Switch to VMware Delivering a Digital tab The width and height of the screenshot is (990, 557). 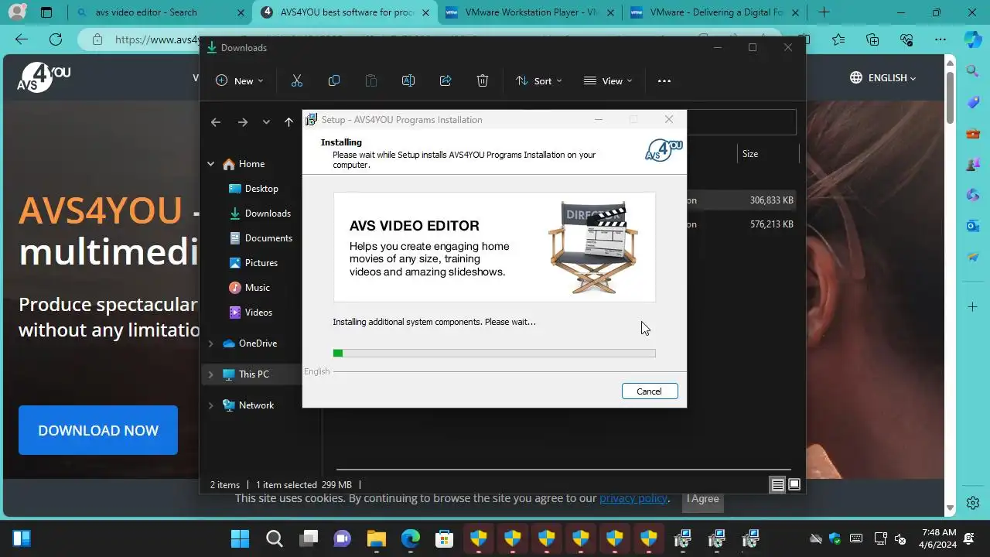[x=713, y=12]
